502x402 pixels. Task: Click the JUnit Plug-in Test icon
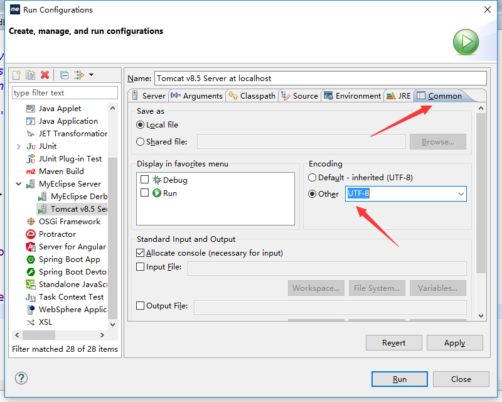[31, 159]
